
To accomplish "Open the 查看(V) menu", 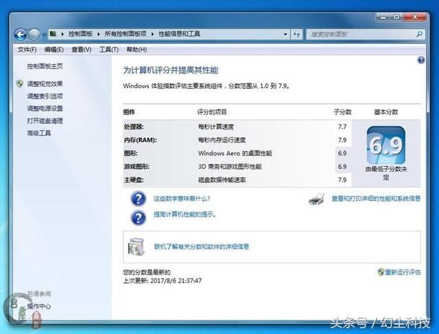I will click(x=81, y=50).
